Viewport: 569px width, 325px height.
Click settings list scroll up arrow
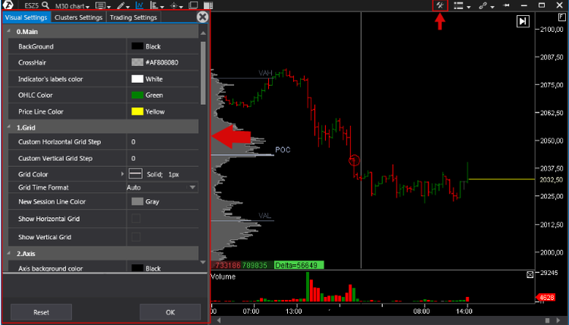coord(204,33)
